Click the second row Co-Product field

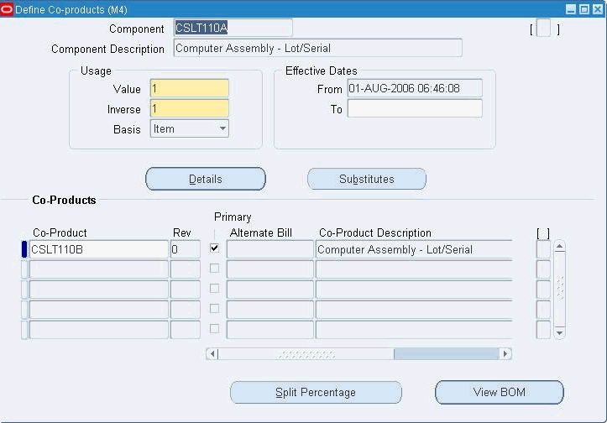point(99,269)
